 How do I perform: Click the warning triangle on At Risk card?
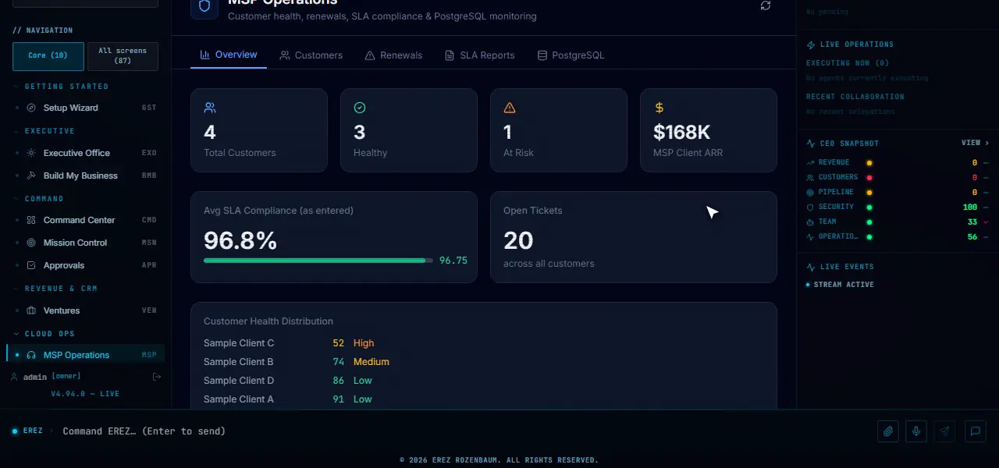click(x=510, y=108)
